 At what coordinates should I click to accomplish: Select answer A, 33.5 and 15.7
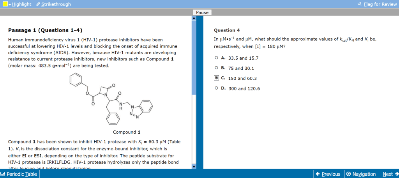click(x=216, y=58)
